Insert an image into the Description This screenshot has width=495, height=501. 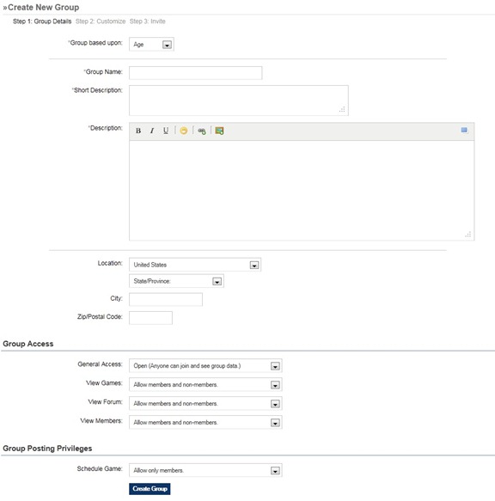coord(219,131)
